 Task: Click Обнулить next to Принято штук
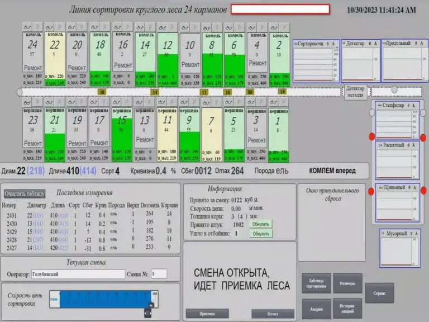tap(261, 224)
